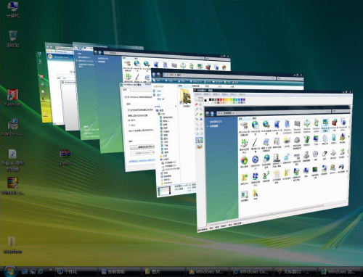
Task: Select the Pencil tool in Paint
Action: pos(197,114)
